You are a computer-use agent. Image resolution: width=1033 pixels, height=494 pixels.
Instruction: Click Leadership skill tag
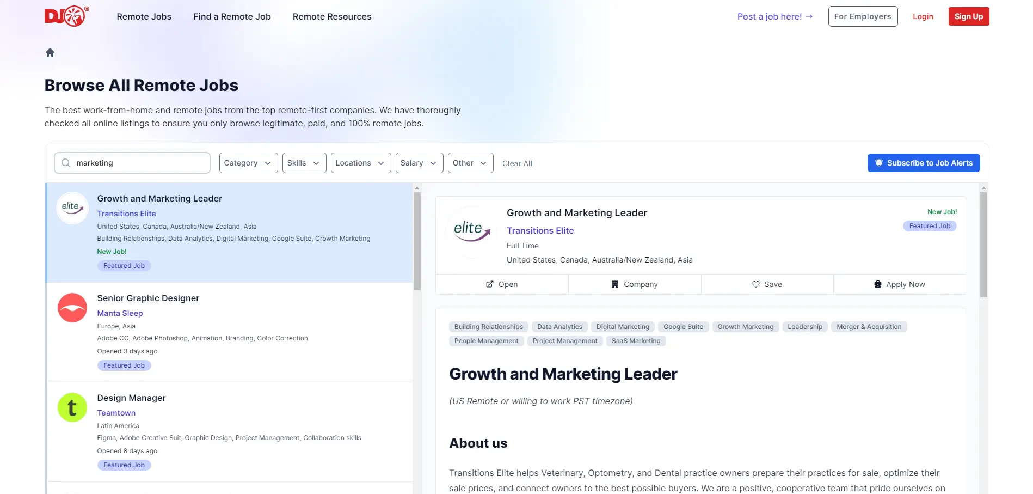point(805,327)
